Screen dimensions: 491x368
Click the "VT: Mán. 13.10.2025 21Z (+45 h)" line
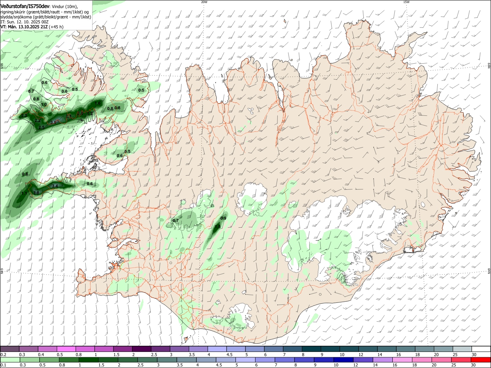pos(32,27)
